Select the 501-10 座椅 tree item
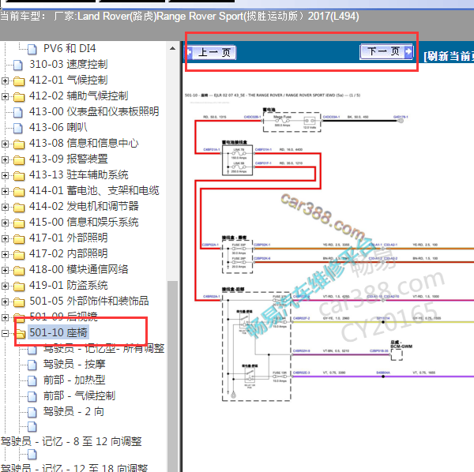 (58, 332)
